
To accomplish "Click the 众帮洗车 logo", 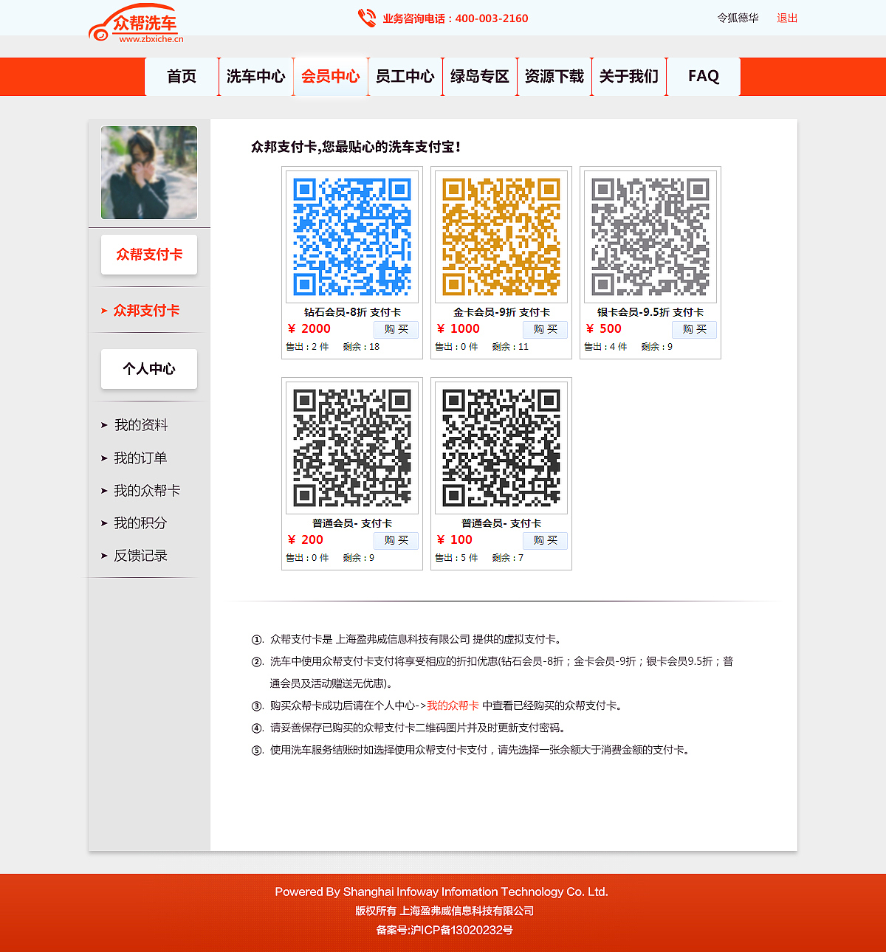I will (136, 24).
